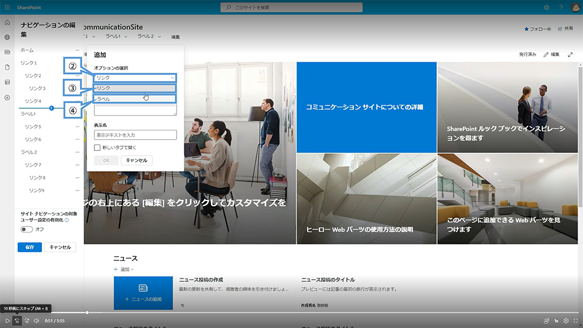This screenshot has height=328, width=583.
Task: Click 編集 in the top navigation bar
Action: click(175, 37)
